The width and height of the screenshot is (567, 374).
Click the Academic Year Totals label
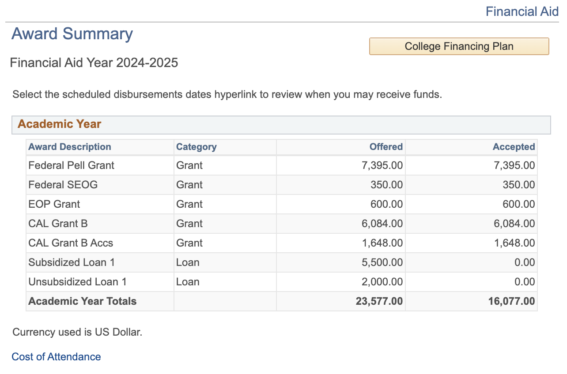tap(82, 301)
